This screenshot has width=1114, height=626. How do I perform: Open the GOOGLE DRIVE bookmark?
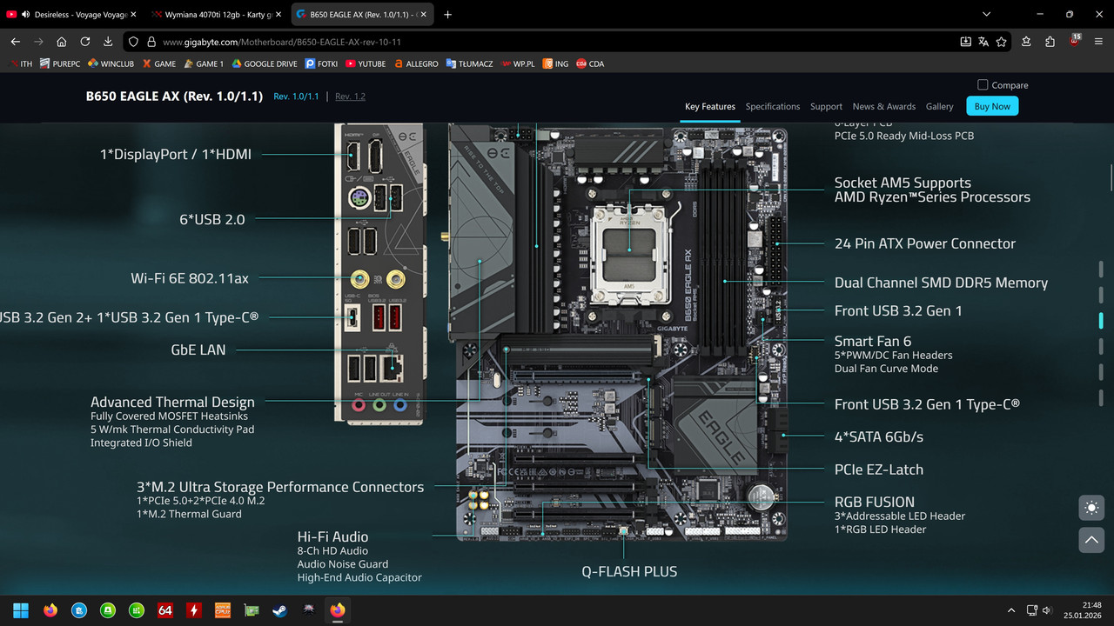tap(265, 63)
